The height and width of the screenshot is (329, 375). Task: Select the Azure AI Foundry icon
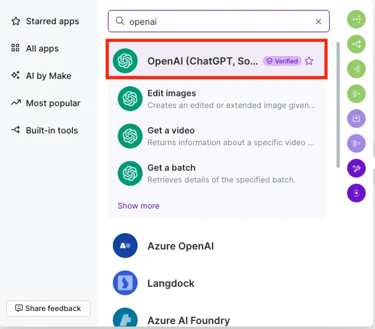click(125, 317)
